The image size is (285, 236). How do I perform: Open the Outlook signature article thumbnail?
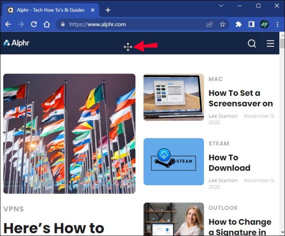(173, 219)
